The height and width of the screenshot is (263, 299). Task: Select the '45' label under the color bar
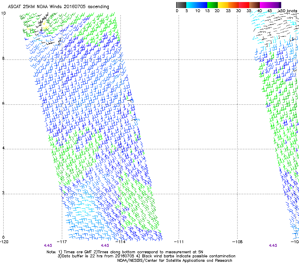(x=270, y=11)
